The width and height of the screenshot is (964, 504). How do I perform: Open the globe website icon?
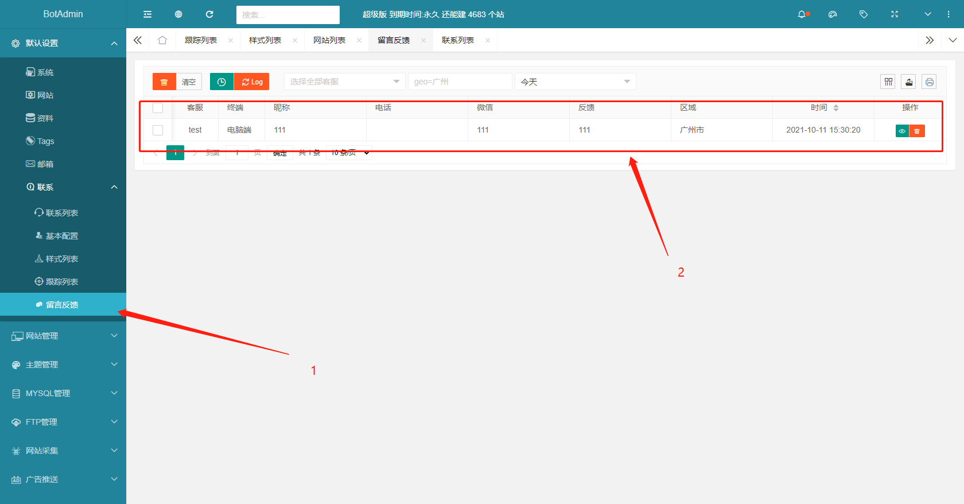point(178,14)
